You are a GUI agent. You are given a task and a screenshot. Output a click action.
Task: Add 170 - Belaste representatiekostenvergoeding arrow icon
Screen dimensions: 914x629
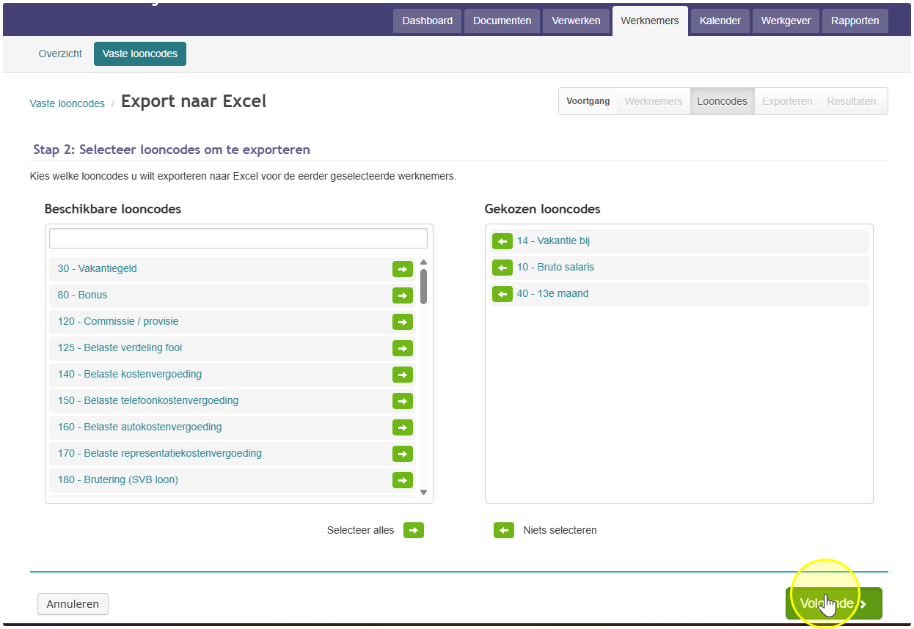pyautogui.click(x=403, y=454)
